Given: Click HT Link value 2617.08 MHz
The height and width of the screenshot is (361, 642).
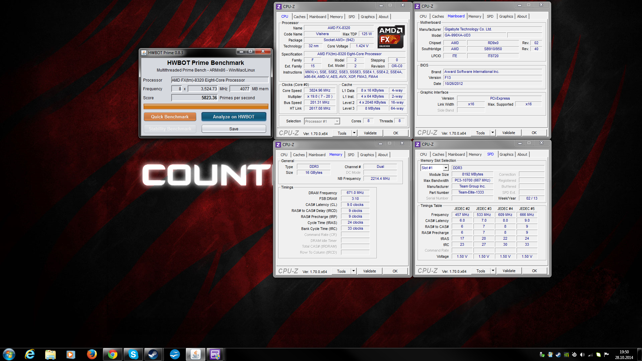Looking at the screenshot, I should (x=320, y=108).
